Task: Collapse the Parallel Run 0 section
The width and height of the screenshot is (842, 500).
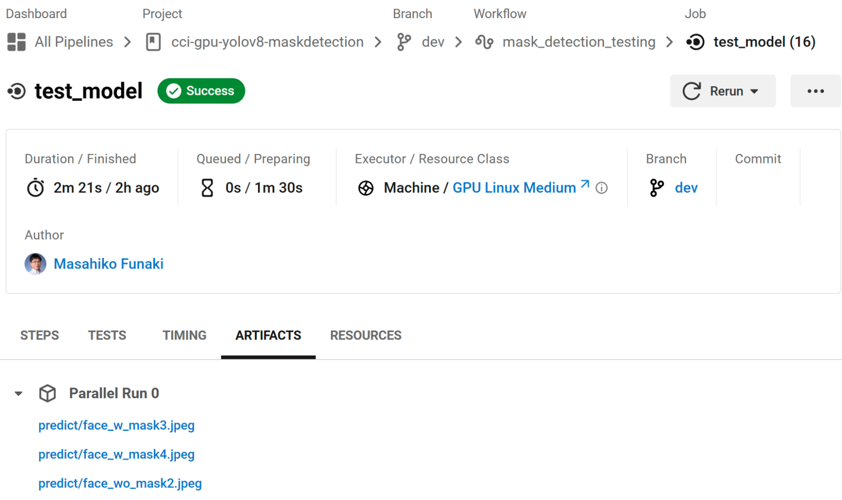Action: pyautogui.click(x=18, y=393)
